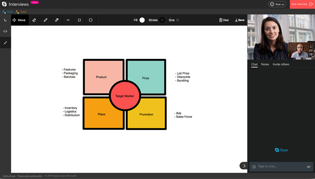Click the List Price text

pyautogui.click(x=182, y=73)
